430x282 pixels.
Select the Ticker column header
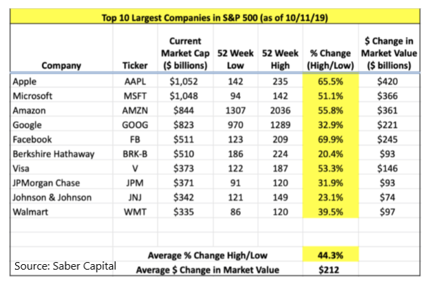pos(135,65)
